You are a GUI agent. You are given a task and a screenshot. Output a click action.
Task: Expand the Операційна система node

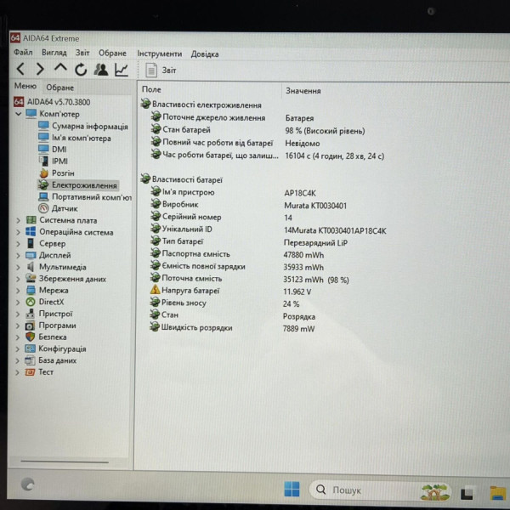18,232
